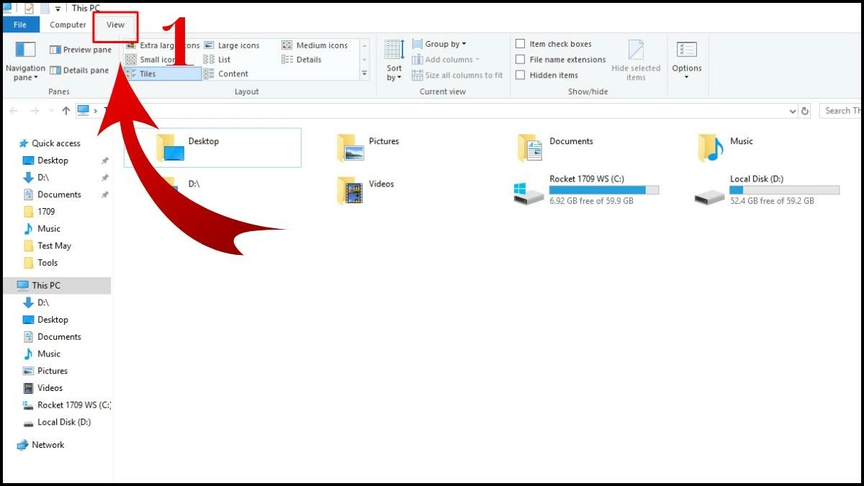Toggle the Preview pane
The image size is (864, 486).
coord(82,49)
